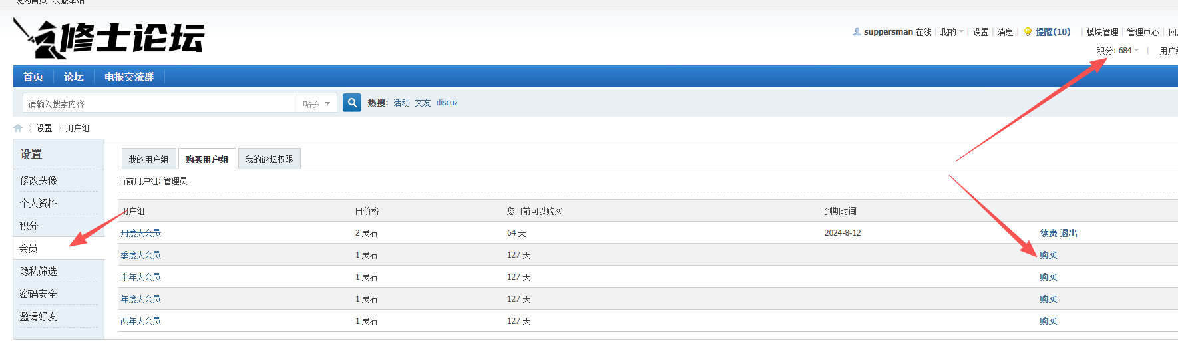Select 密码安全 in settings sidebar
The width and height of the screenshot is (1178, 347).
point(39,294)
